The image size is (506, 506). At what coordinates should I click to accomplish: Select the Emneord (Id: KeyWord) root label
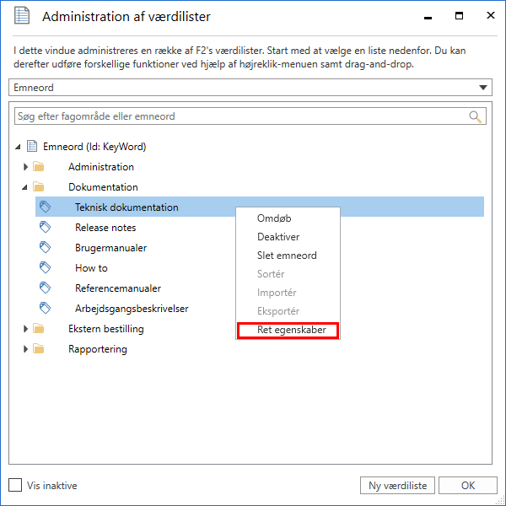tap(94, 147)
